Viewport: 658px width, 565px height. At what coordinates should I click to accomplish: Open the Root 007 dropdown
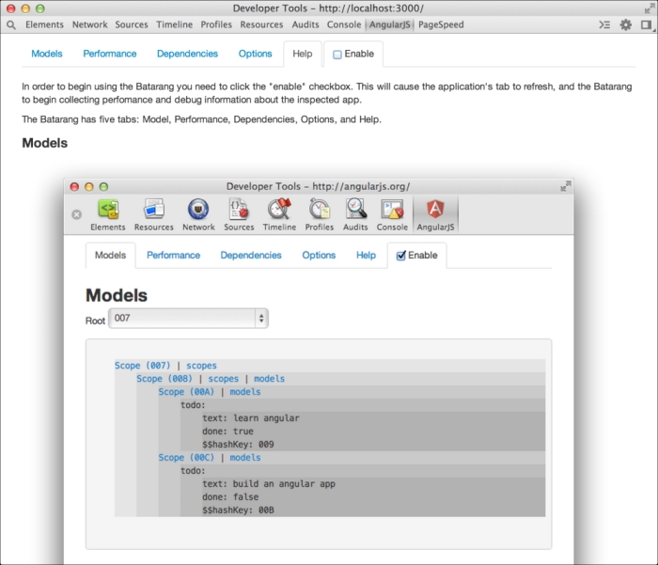188,318
